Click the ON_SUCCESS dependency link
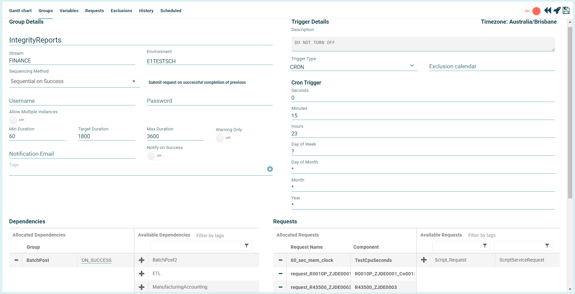The image size is (575, 294). pyautogui.click(x=96, y=260)
